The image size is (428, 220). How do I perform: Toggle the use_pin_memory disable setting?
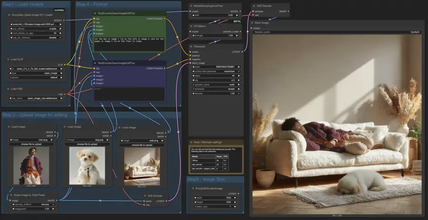coord(36,37)
